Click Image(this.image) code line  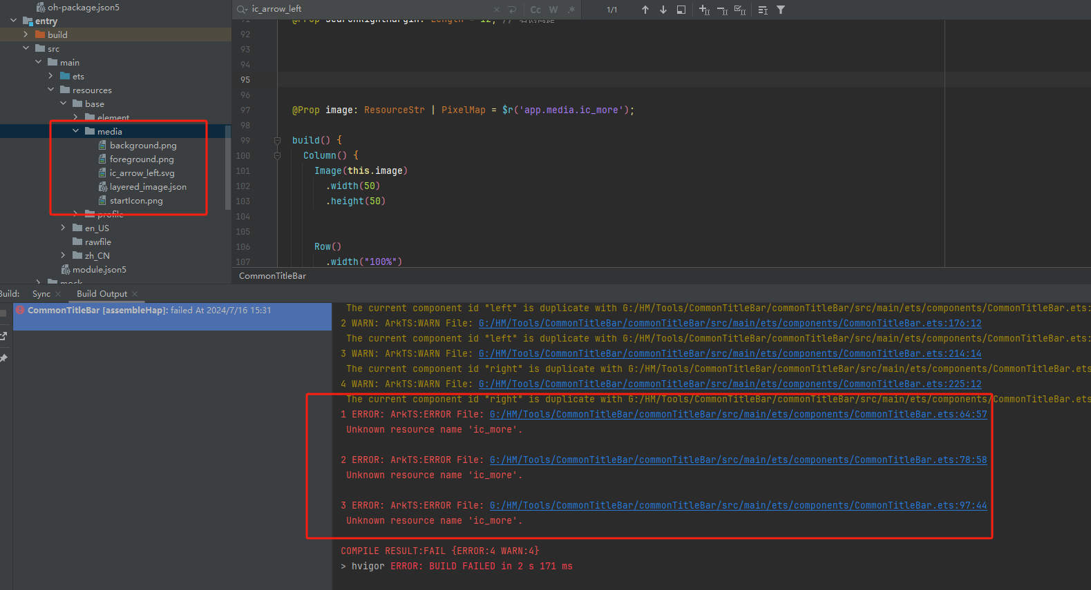pyautogui.click(x=361, y=170)
